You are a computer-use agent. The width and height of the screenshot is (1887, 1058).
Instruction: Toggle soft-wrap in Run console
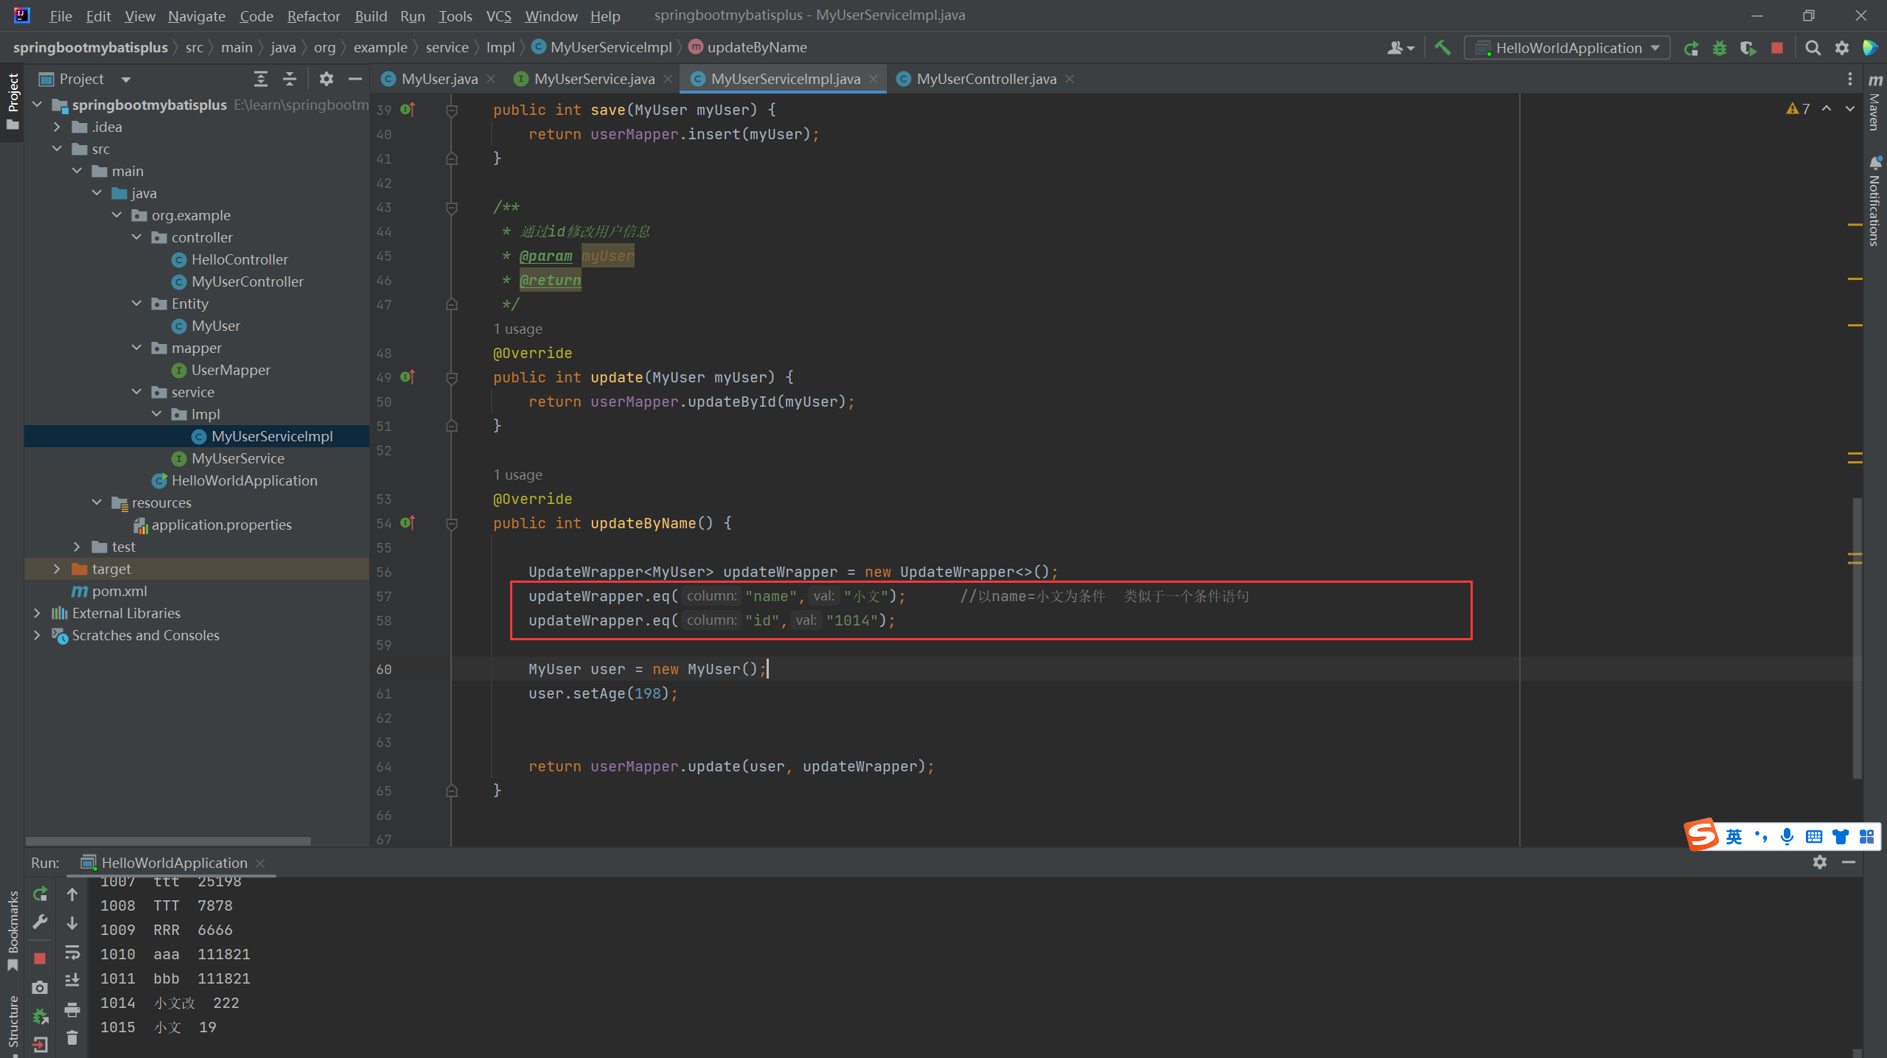(71, 953)
